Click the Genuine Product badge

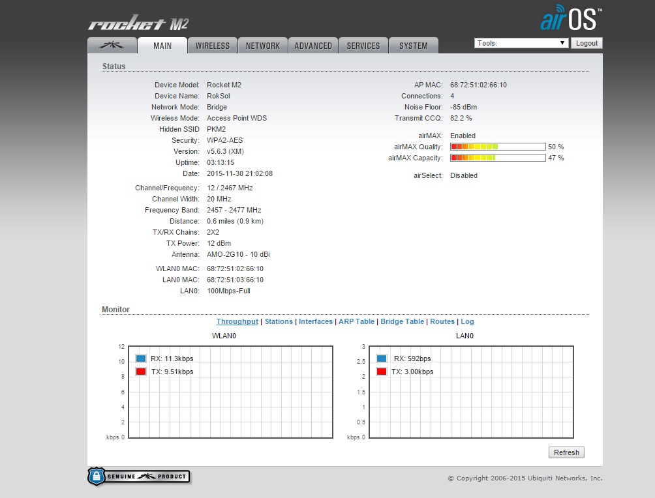pyautogui.click(x=139, y=476)
